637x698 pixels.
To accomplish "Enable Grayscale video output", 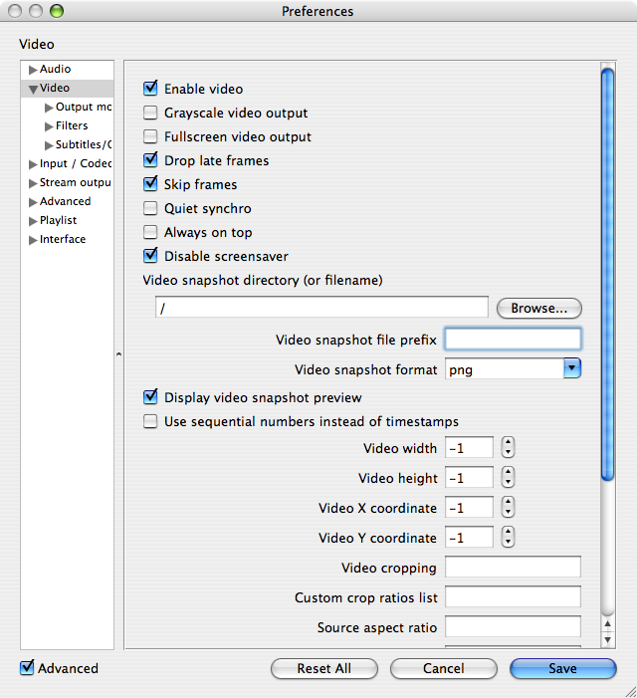I will [x=150, y=113].
